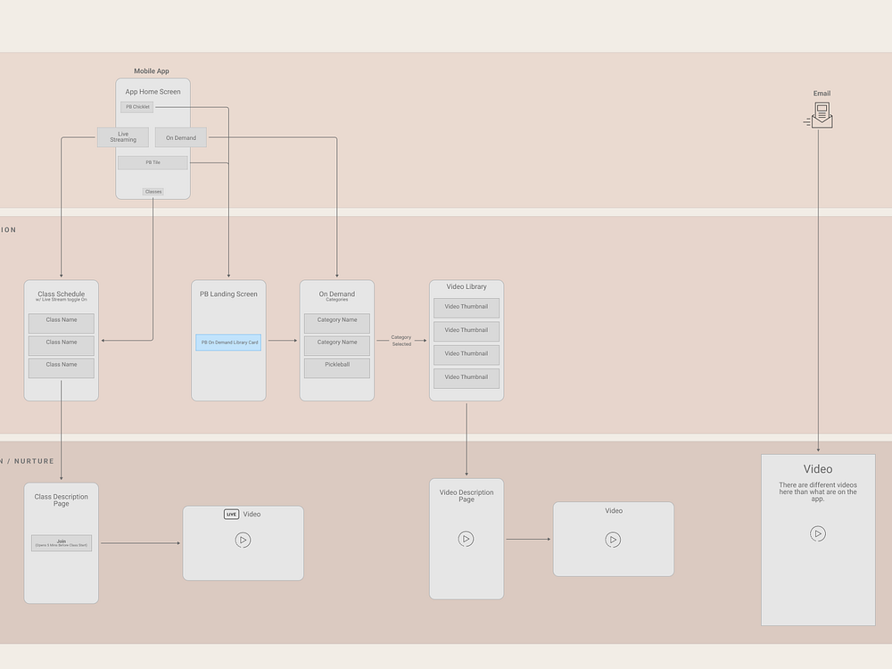The height and width of the screenshot is (669, 892).
Task: Select the Live Streaming button box
Action: [123, 137]
